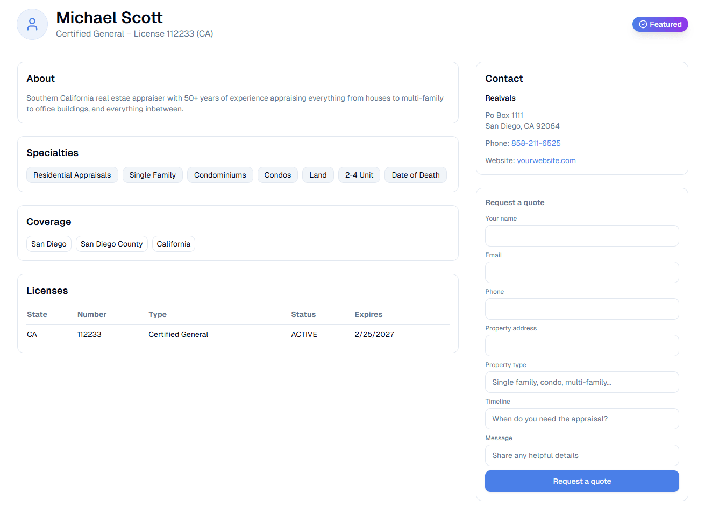This screenshot has height=514, width=705.
Task: Click the Property type field
Action: [x=582, y=382]
